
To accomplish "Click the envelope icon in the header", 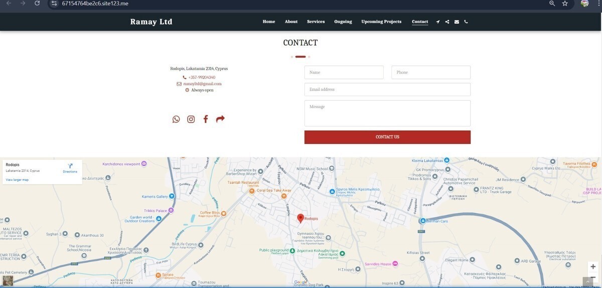I will point(457,22).
